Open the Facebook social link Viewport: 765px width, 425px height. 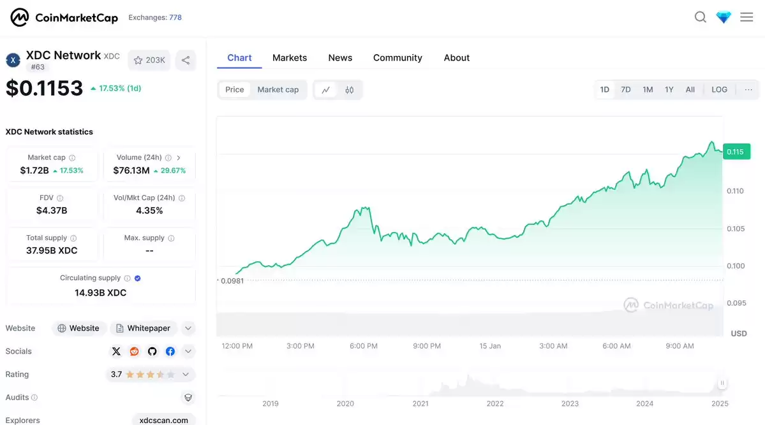(170, 351)
